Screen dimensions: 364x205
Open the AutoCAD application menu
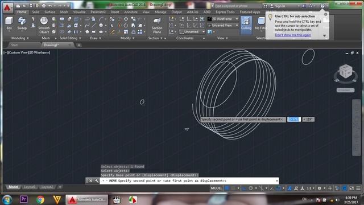coord(7,7)
